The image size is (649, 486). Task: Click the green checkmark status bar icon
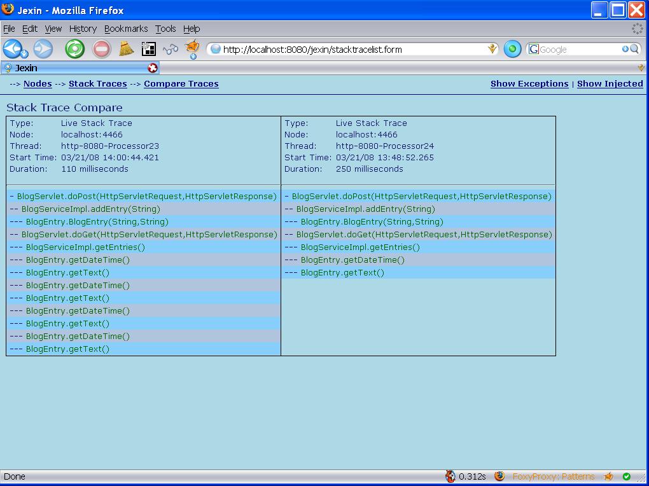pos(627,476)
